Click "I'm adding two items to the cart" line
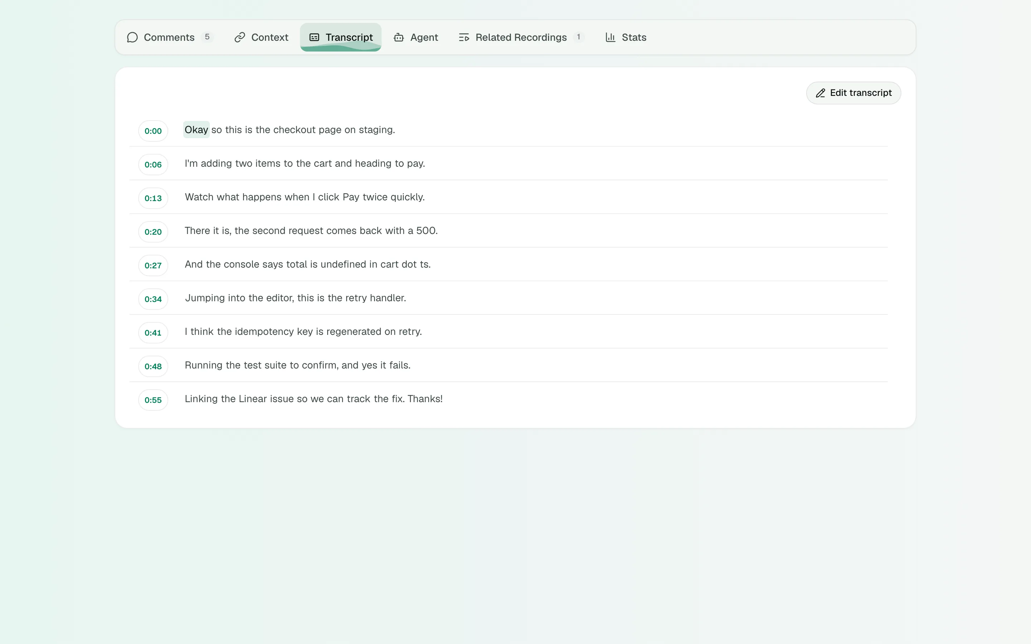Screen dimensions: 1031x644 305,164
